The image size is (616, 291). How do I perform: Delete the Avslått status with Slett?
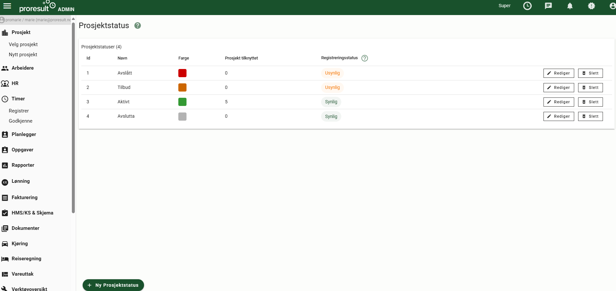pyautogui.click(x=590, y=73)
